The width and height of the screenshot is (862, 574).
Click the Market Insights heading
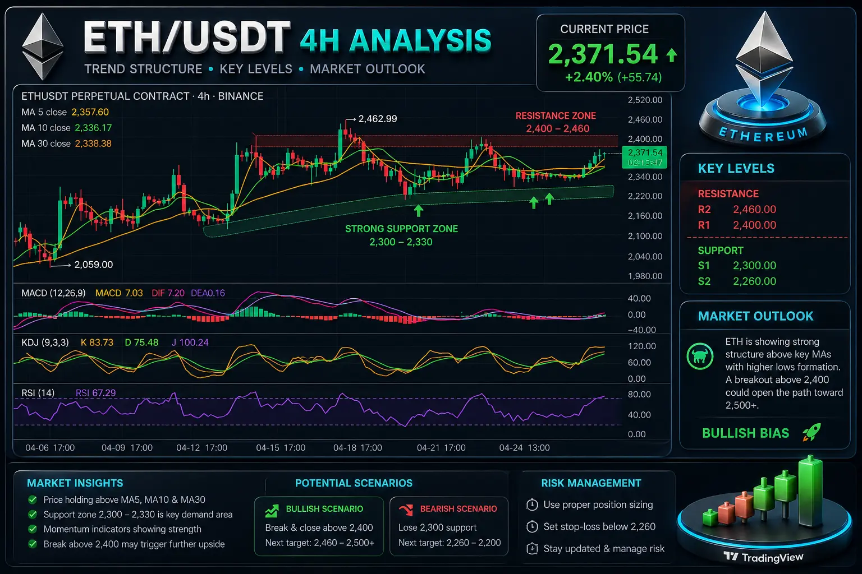[x=75, y=483]
